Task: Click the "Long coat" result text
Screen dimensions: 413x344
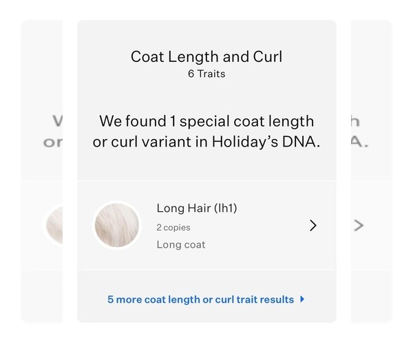Action: (x=181, y=244)
